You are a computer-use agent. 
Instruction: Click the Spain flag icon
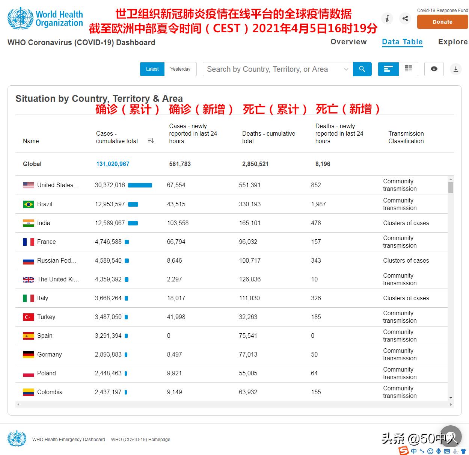29,336
